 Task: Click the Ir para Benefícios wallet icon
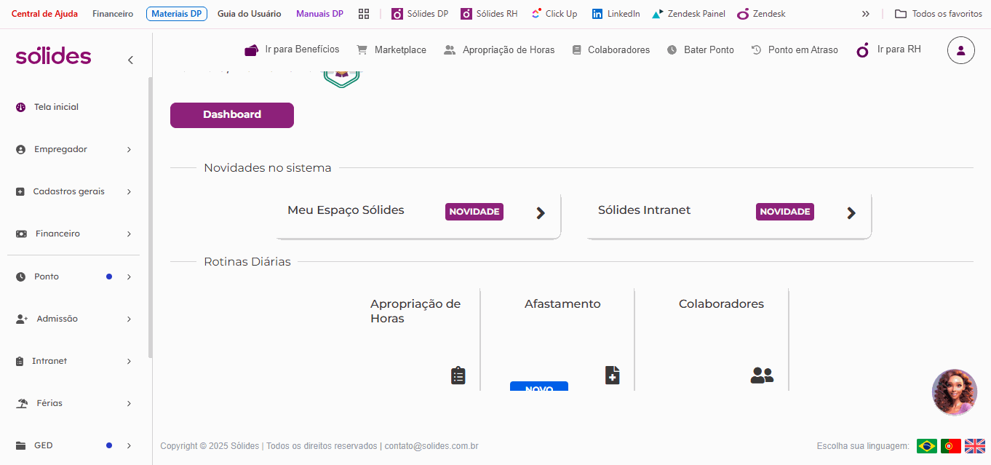252,49
